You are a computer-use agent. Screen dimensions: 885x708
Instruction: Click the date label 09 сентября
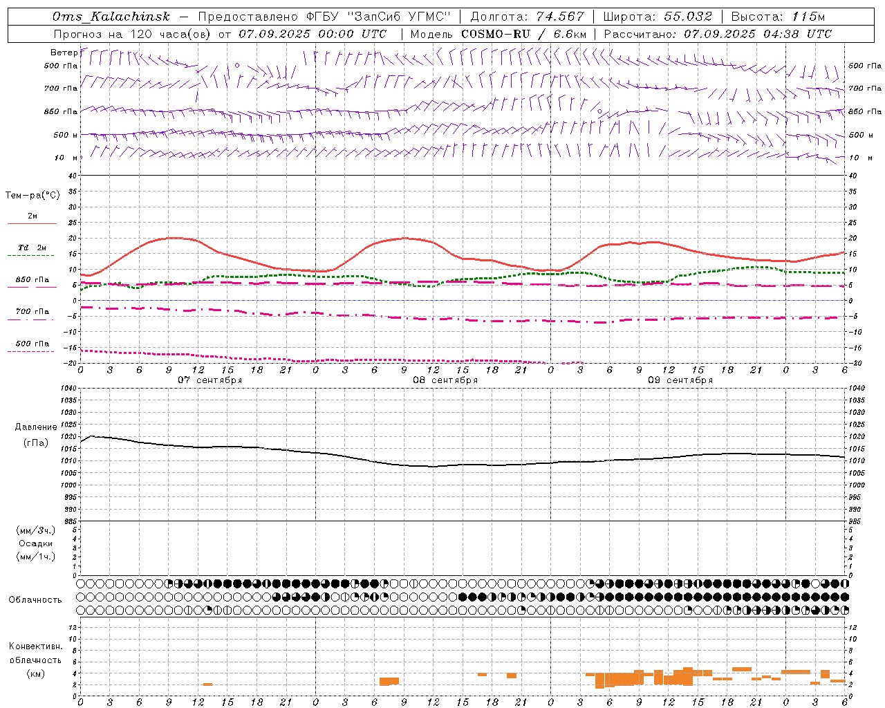[x=680, y=380]
